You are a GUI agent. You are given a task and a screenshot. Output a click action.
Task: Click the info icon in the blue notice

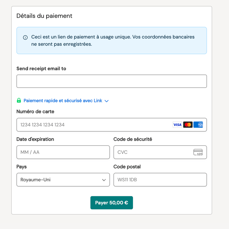click(x=25, y=38)
